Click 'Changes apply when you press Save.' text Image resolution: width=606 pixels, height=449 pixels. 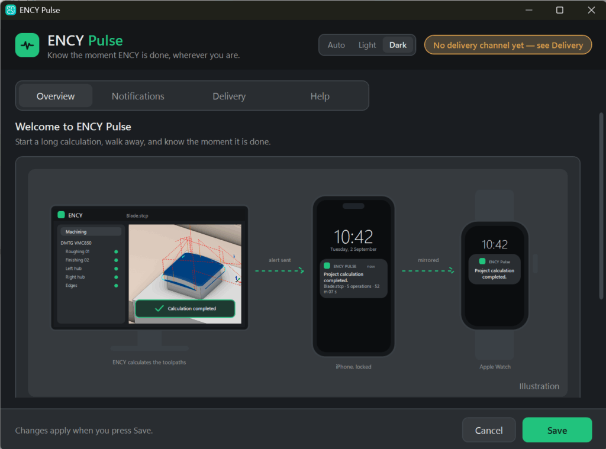point(84,431)
